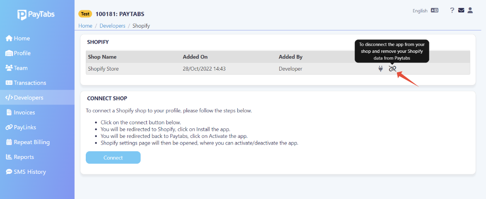Click the Connect button
Screen dimensions: 486x199
coord(113,158)
